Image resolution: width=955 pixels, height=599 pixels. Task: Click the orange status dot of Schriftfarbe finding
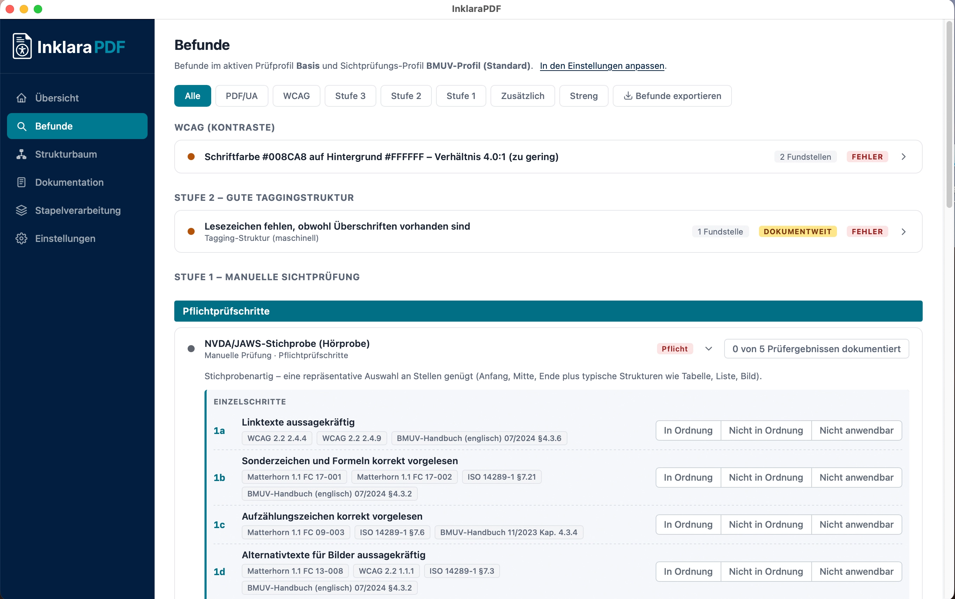(x=191, y=157)
